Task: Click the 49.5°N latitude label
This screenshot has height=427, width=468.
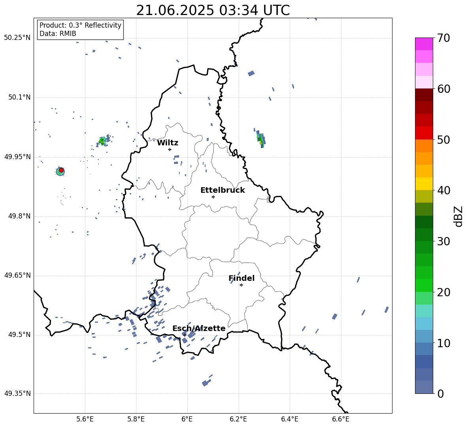Action: [x=19, y=335]
